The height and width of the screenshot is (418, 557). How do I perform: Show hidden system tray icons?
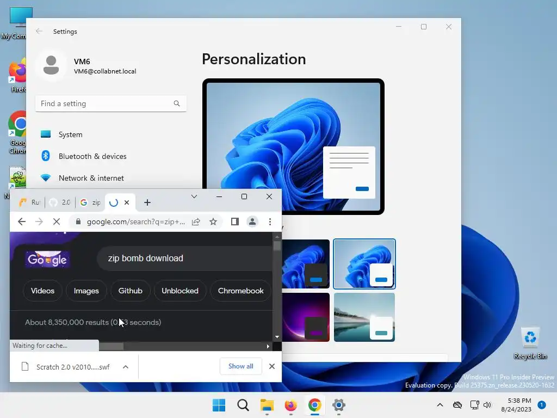click(440, 405)
